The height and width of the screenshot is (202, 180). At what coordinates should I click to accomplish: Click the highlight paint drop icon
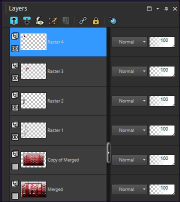point(113,21)
